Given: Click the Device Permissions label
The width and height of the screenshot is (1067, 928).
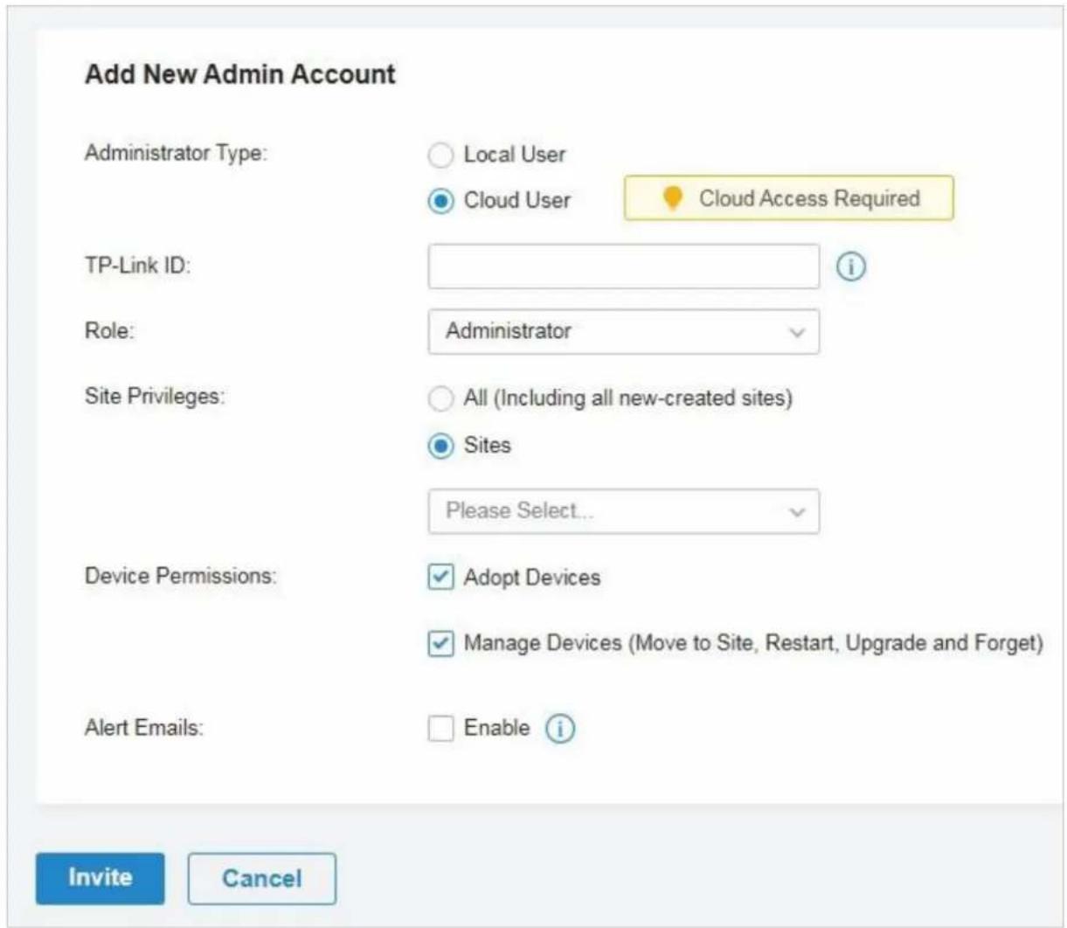Looking at the screenshot, I should (x=180, y=576).
